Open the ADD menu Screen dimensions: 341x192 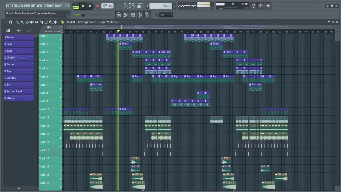coord(21,6)
